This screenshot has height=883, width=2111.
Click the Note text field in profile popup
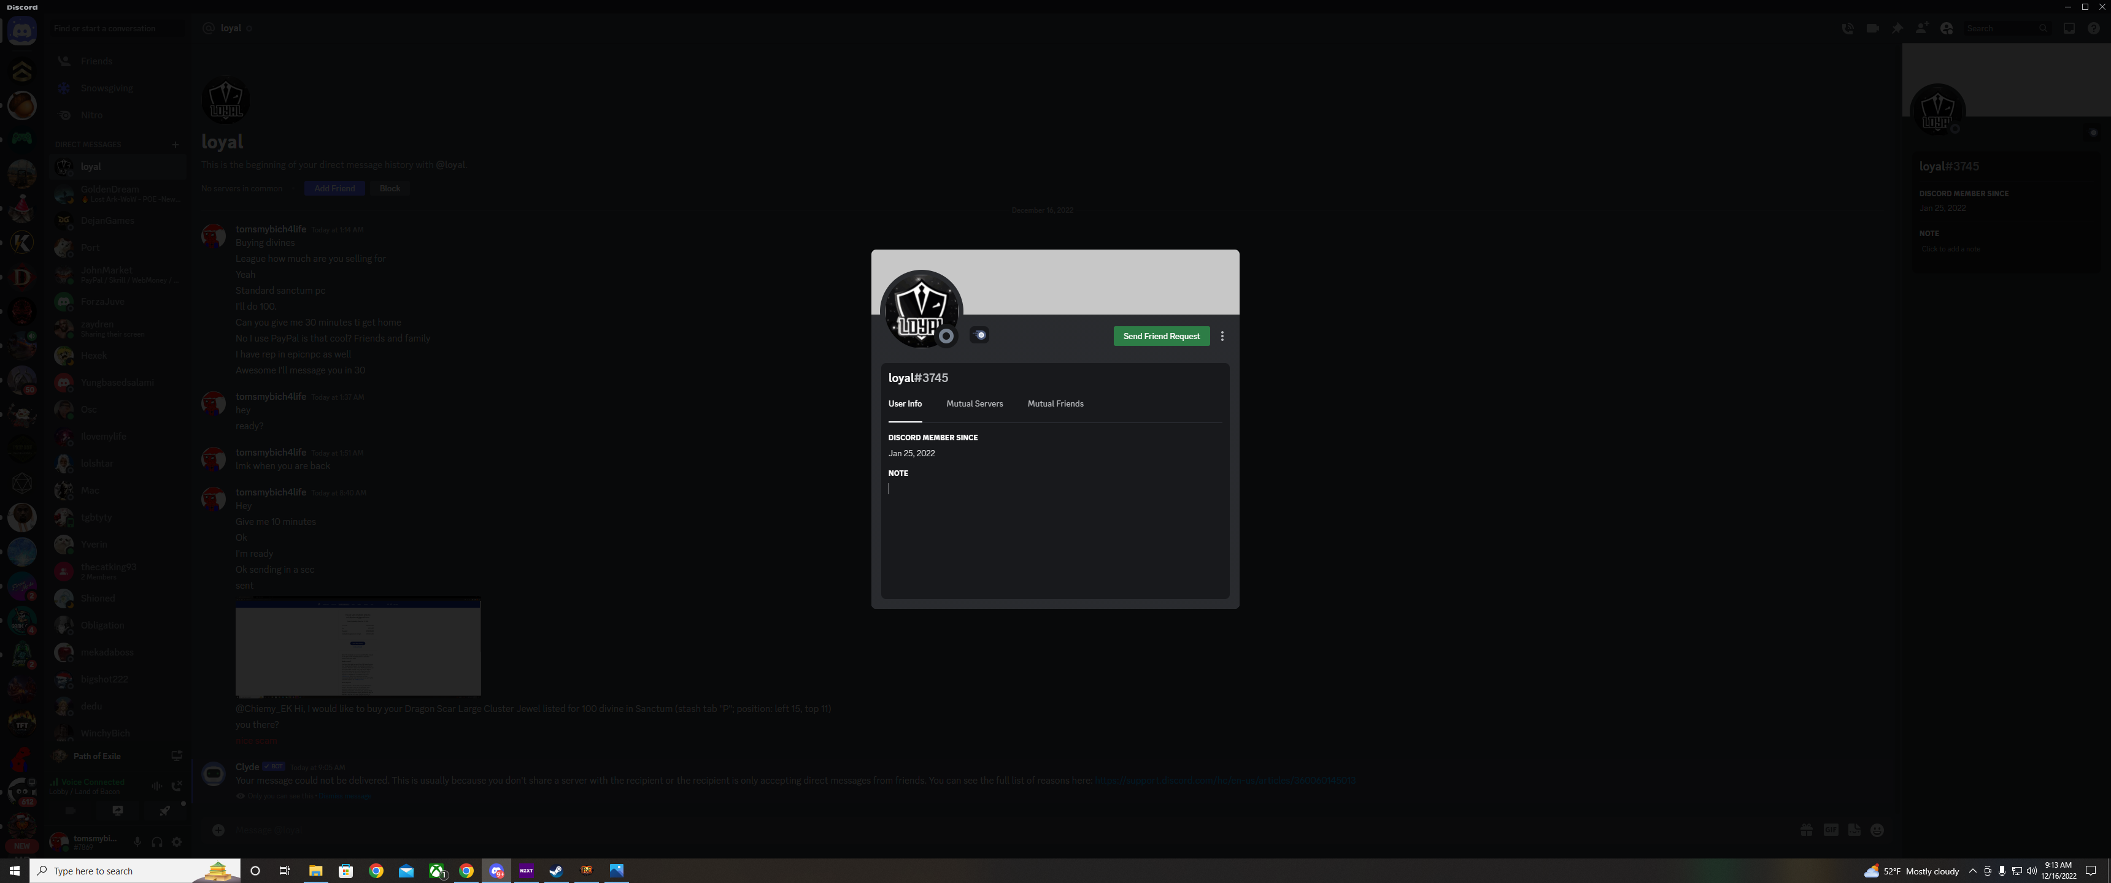click(x=1055, y=489)
